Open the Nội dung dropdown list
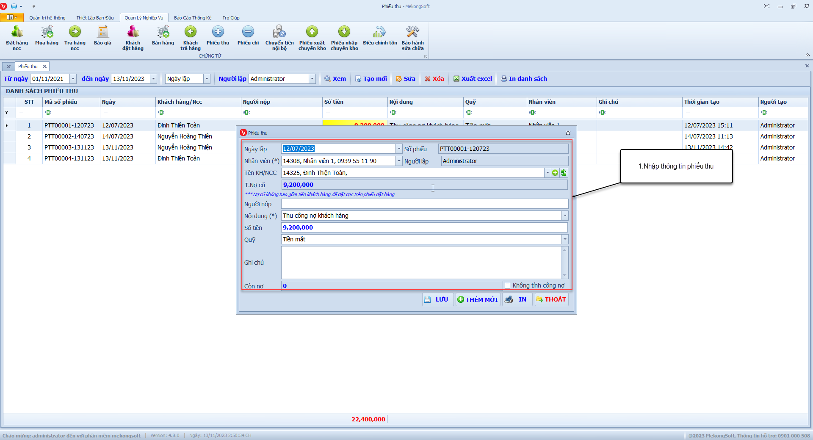 pos(564,216)
